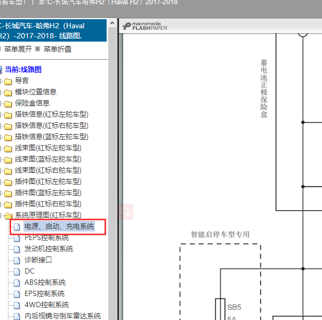The height and width of the screenshot is (320, 322).
Task: Expand 插件图(蓝标左舵车型) folder label
Action: [48, 193]
